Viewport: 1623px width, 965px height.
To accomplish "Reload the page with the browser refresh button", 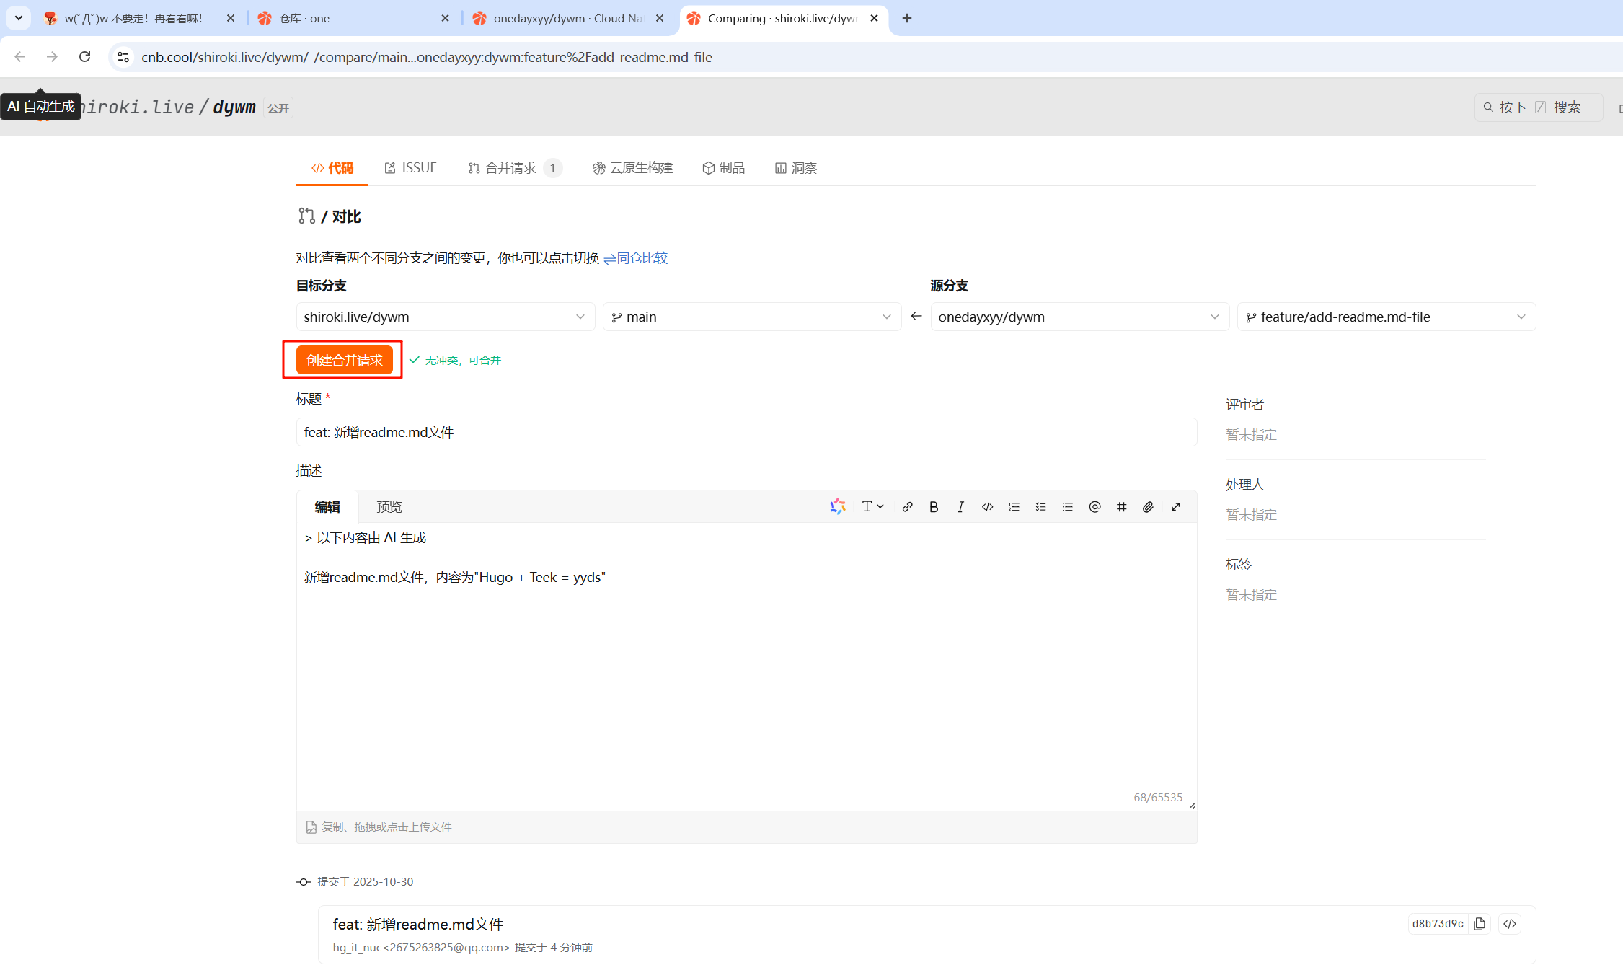I will tap(85, 57).
